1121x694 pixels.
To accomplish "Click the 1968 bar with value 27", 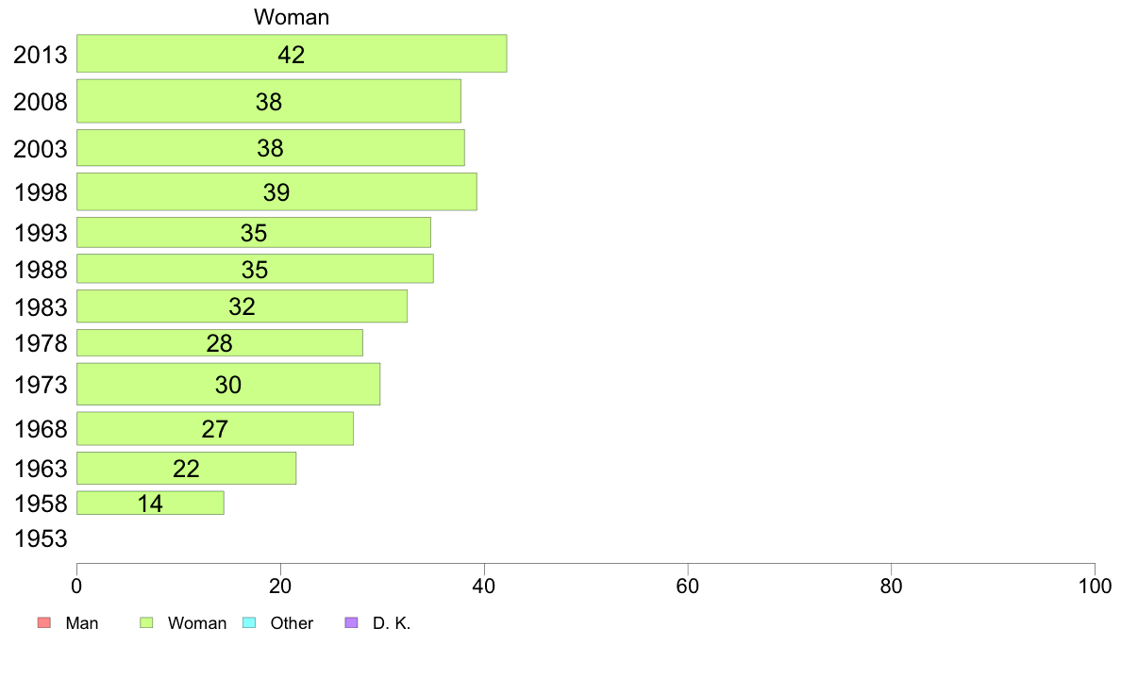I will point(214,428).
